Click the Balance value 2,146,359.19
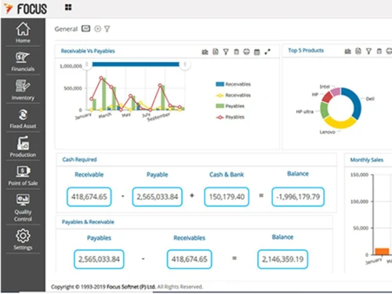The width and height of the screenshot is (392, 294). coord(283,260)
